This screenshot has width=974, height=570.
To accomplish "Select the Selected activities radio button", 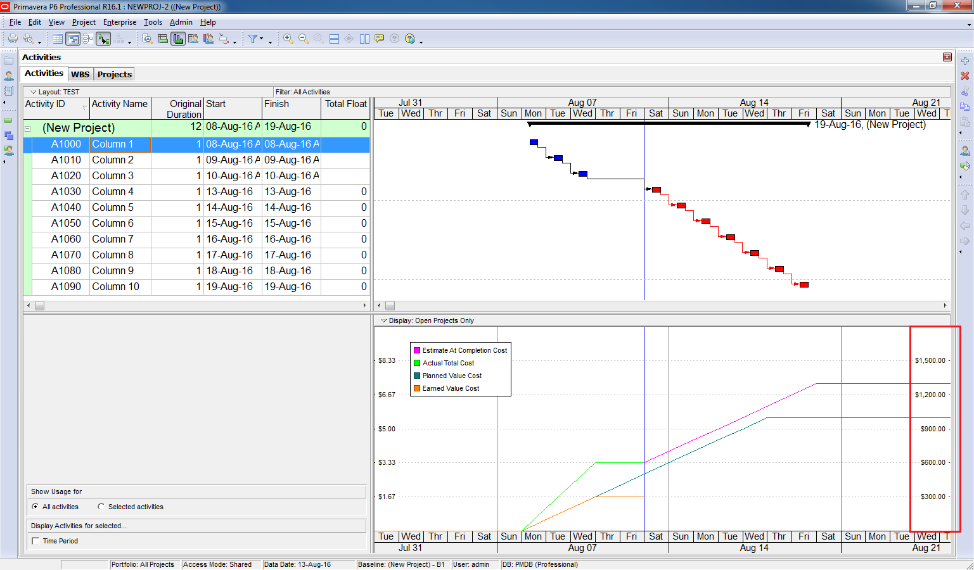I will pos(101,507).
